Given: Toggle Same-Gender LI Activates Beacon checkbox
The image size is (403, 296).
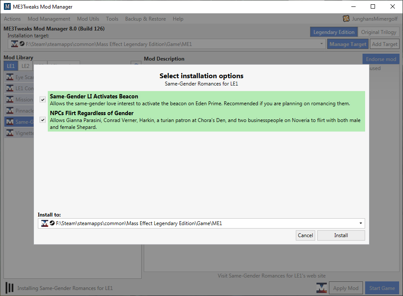Looking at the screenshot, I should (43, 100).
